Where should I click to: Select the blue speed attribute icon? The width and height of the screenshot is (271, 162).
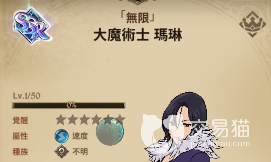(x=62, y=136)
